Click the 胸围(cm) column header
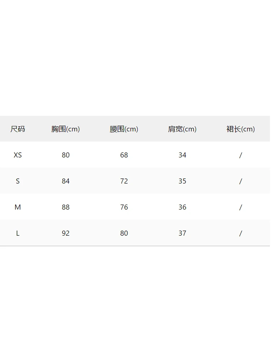Viewport: 271px width, 362px height. click(x=65, y=129)
